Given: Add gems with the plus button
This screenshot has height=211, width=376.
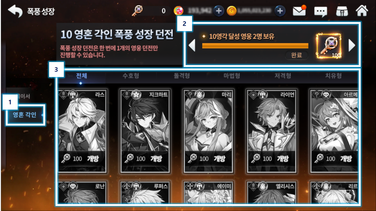Looking at the screenshot, I should (218, 11).
